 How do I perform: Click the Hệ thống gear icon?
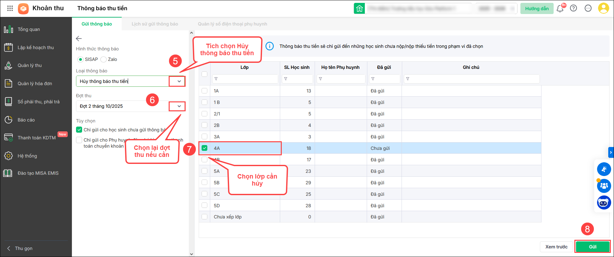[x=9, y=156]
